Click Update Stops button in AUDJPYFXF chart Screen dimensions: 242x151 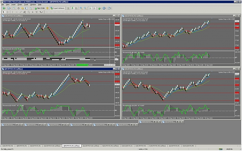coord(226,19)
